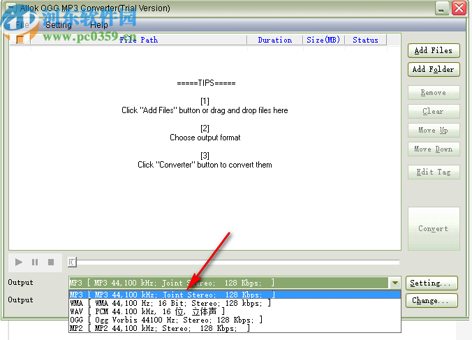Click the Move Up button
The width and height of the screenshot is (472, 340).
coord(434,130)
